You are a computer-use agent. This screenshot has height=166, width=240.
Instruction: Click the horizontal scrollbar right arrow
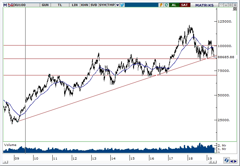coord(214,162)
